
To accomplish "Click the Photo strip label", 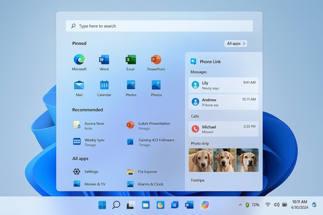I will click(200, 143).
